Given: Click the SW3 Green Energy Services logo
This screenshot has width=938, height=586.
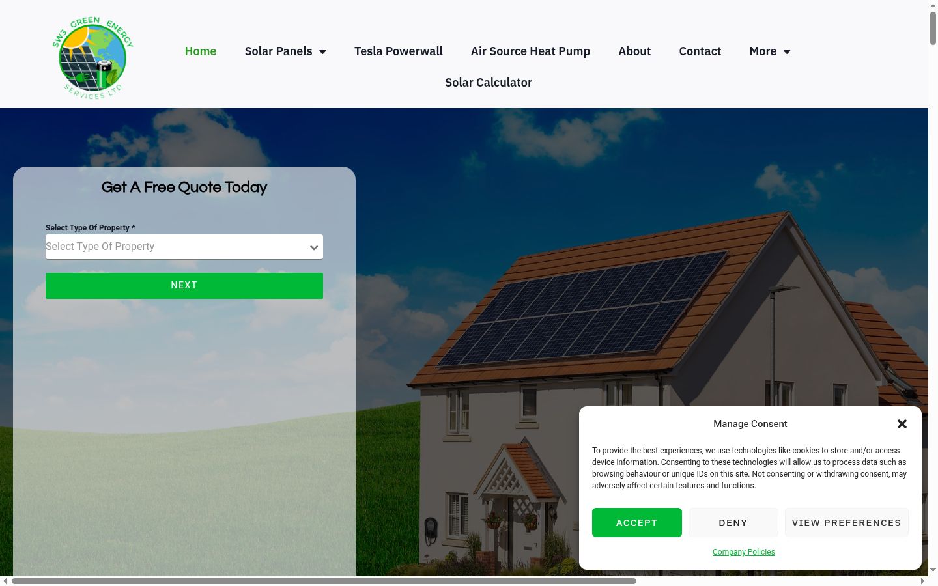Looking at the screenshot, I should (x=92, y=59).
